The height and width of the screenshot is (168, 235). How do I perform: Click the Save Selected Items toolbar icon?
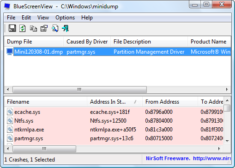12,28
